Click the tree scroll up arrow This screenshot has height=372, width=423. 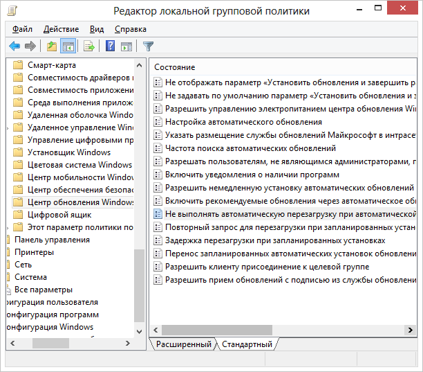pos(139,65)
